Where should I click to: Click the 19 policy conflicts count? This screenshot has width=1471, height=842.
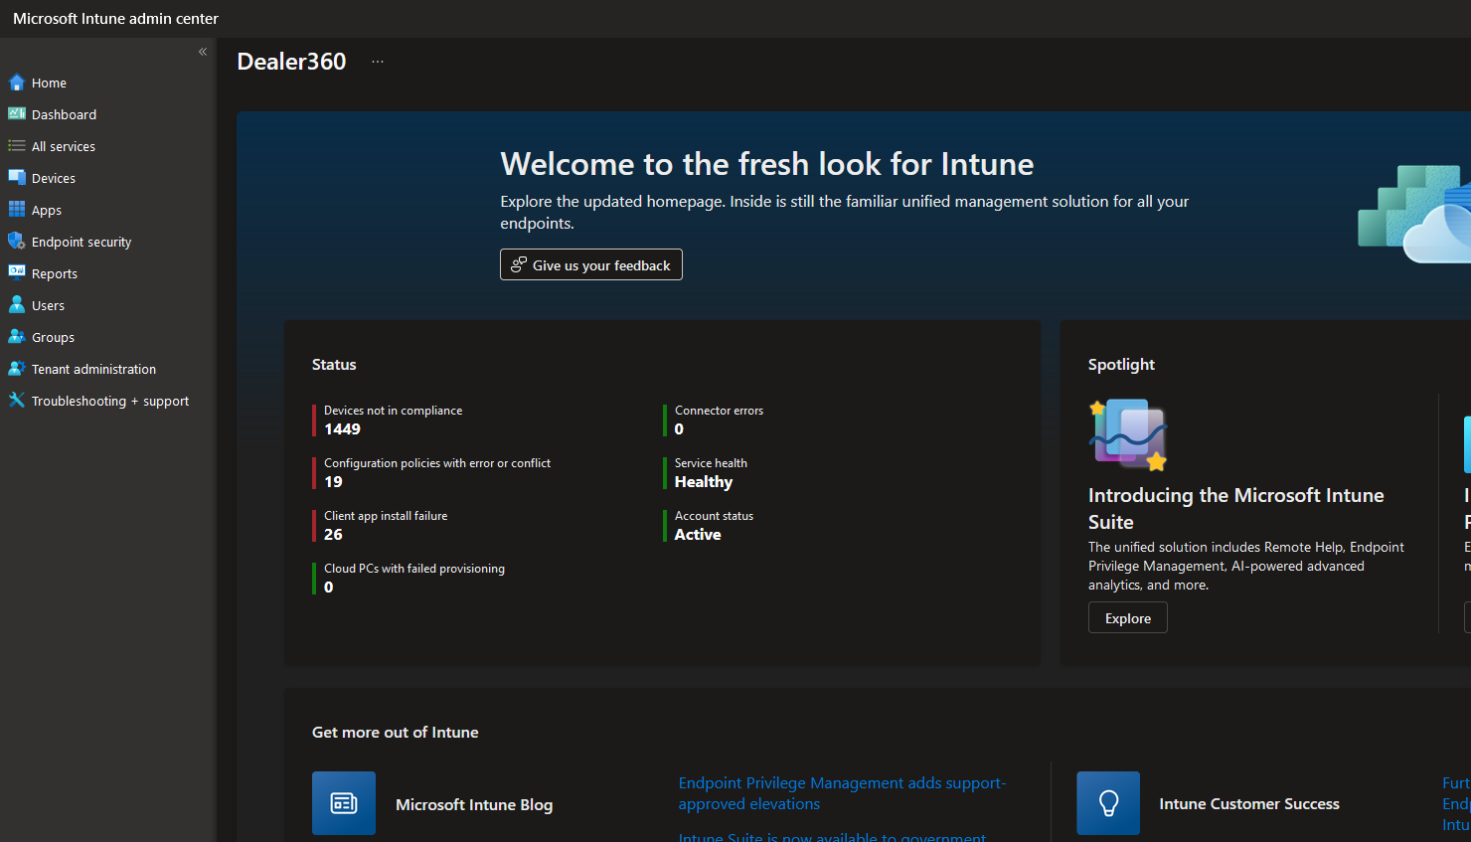(333, 482)
